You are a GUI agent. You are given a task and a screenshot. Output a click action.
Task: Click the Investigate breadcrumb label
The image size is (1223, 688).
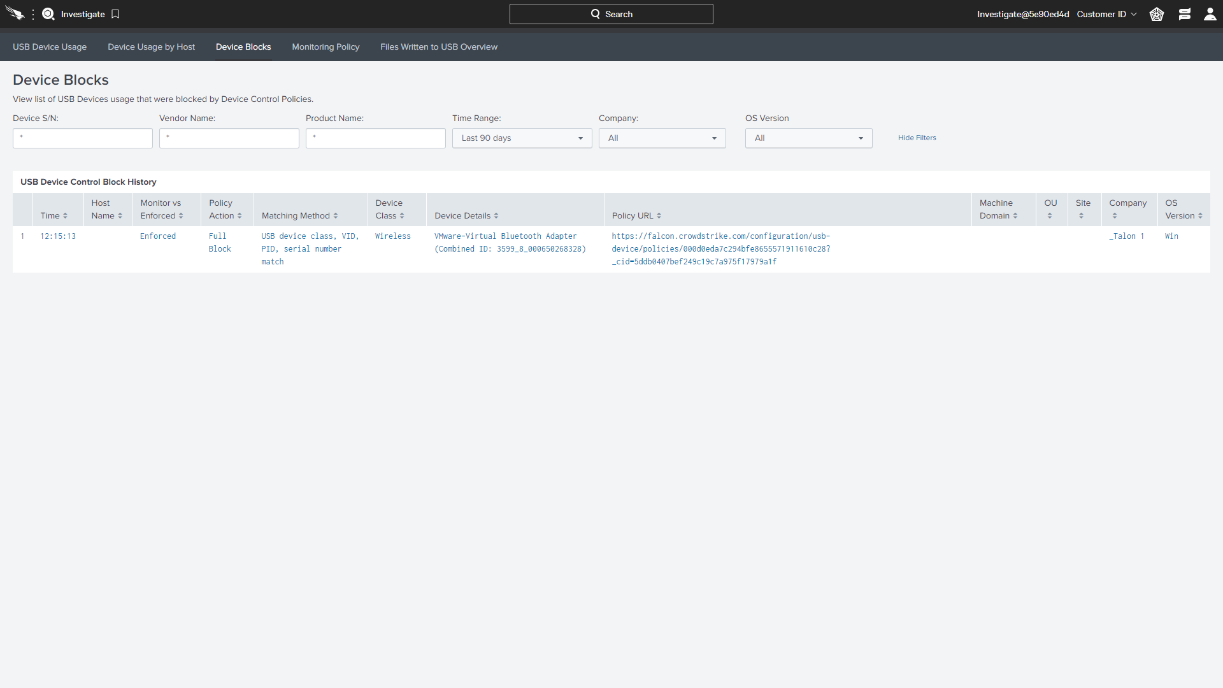83,14
